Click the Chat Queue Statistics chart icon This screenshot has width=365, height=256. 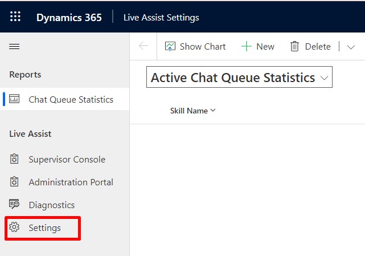tap(14, 99)
